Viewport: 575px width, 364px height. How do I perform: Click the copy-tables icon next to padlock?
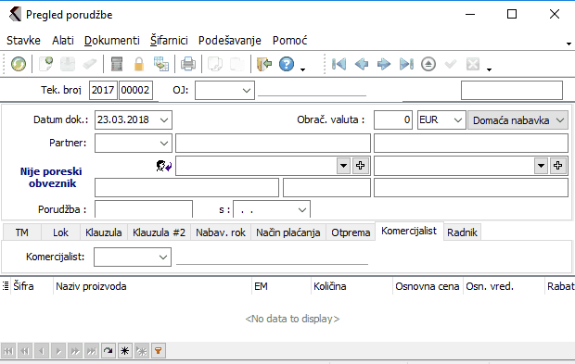[x=161, y=64]
